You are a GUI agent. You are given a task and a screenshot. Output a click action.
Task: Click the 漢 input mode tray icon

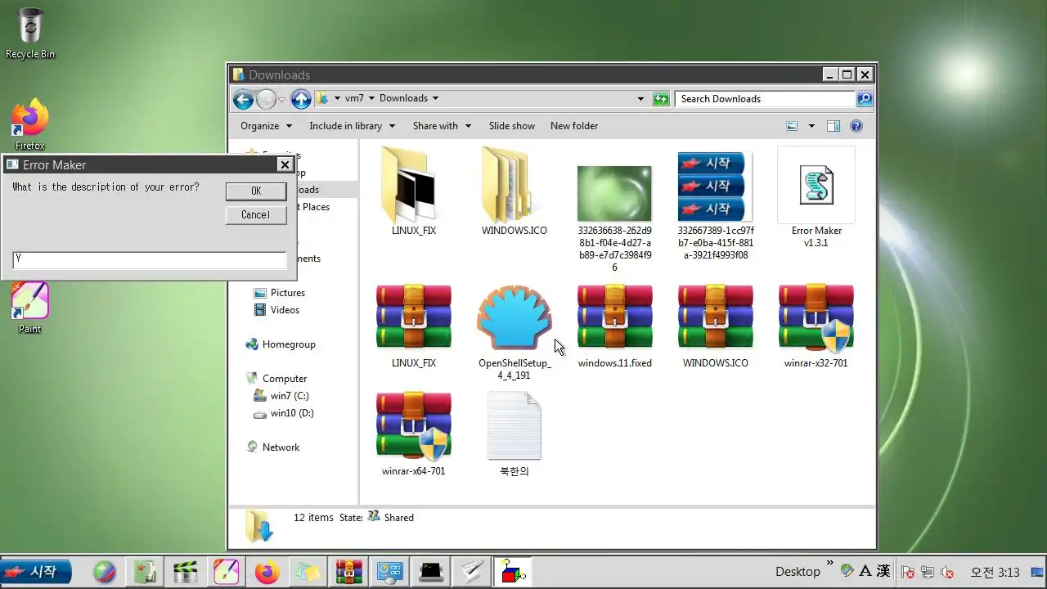(x=883, y=571)
